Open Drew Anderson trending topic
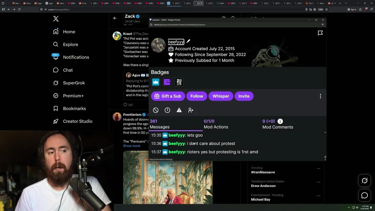The height and width of the screenshot is (211, 375). [x=263, y=186]
